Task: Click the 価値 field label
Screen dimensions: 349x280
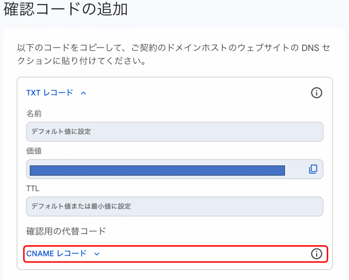Action: (34, 151)
